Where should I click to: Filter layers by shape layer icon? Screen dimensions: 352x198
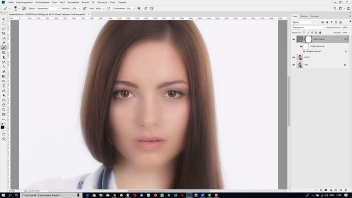(x=336, y=22)
